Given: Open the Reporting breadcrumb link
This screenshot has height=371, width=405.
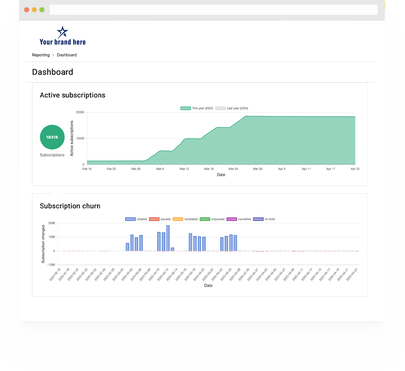Looking at the screenshot, I should 41,55.
